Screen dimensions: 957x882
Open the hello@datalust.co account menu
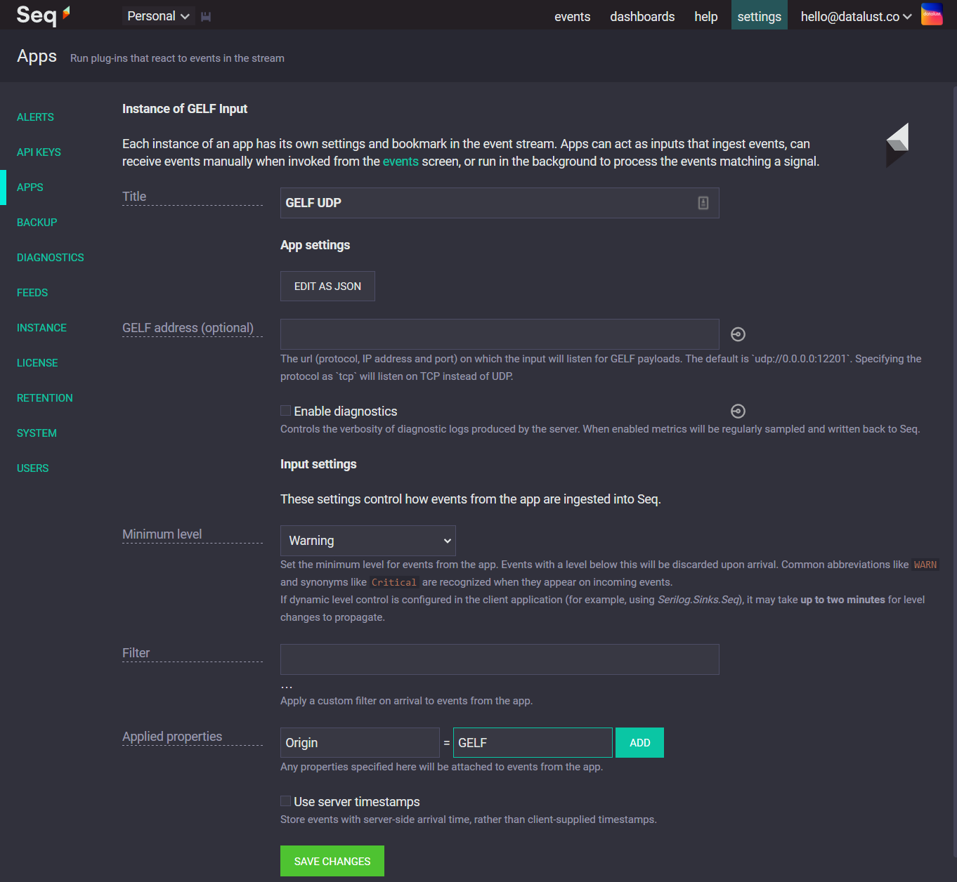tap(854, 15)
